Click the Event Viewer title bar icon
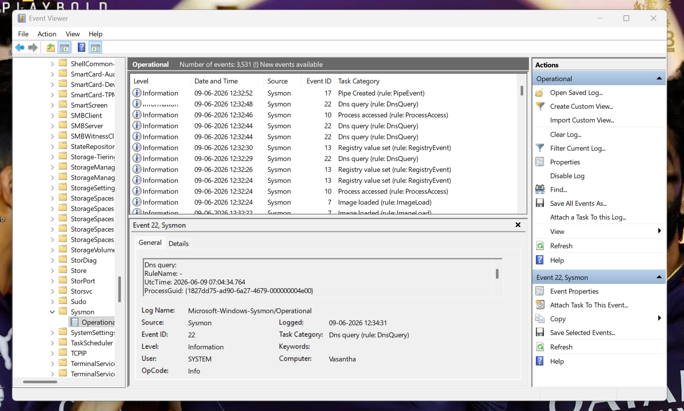Image resolution: width=684 pixels, height=411 pixels. (x=21, y=18)
